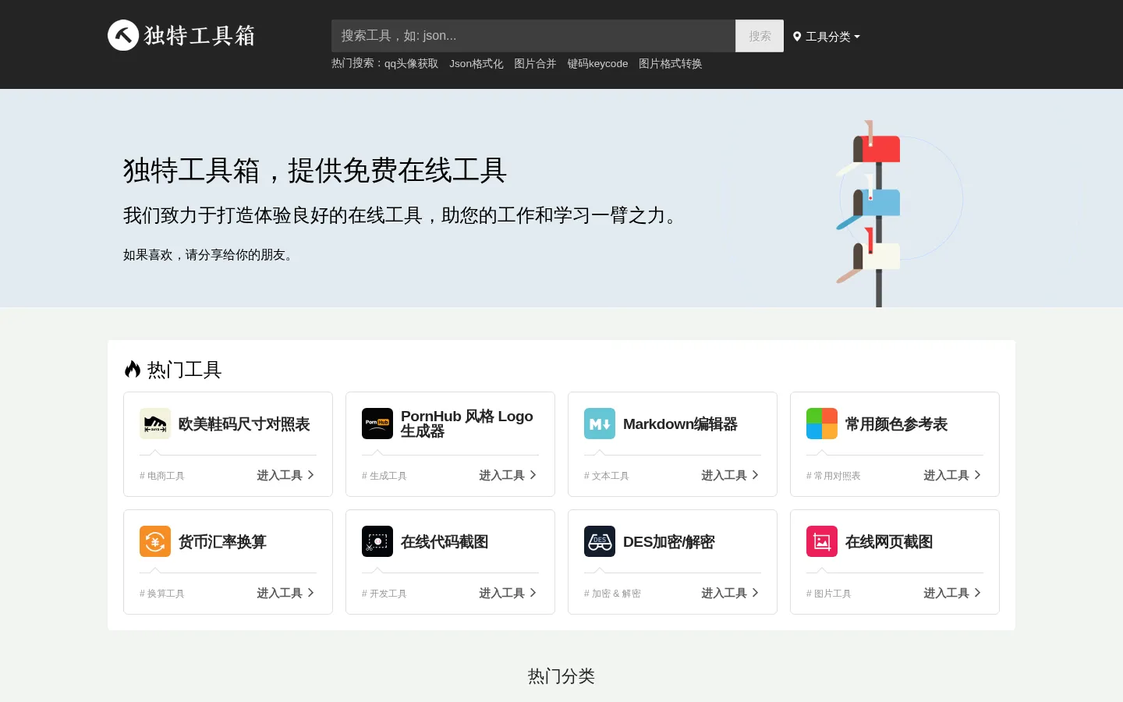Click the # 常用对照表 category tag
The width and height of the screenshot is (1123, 702).
834,476
